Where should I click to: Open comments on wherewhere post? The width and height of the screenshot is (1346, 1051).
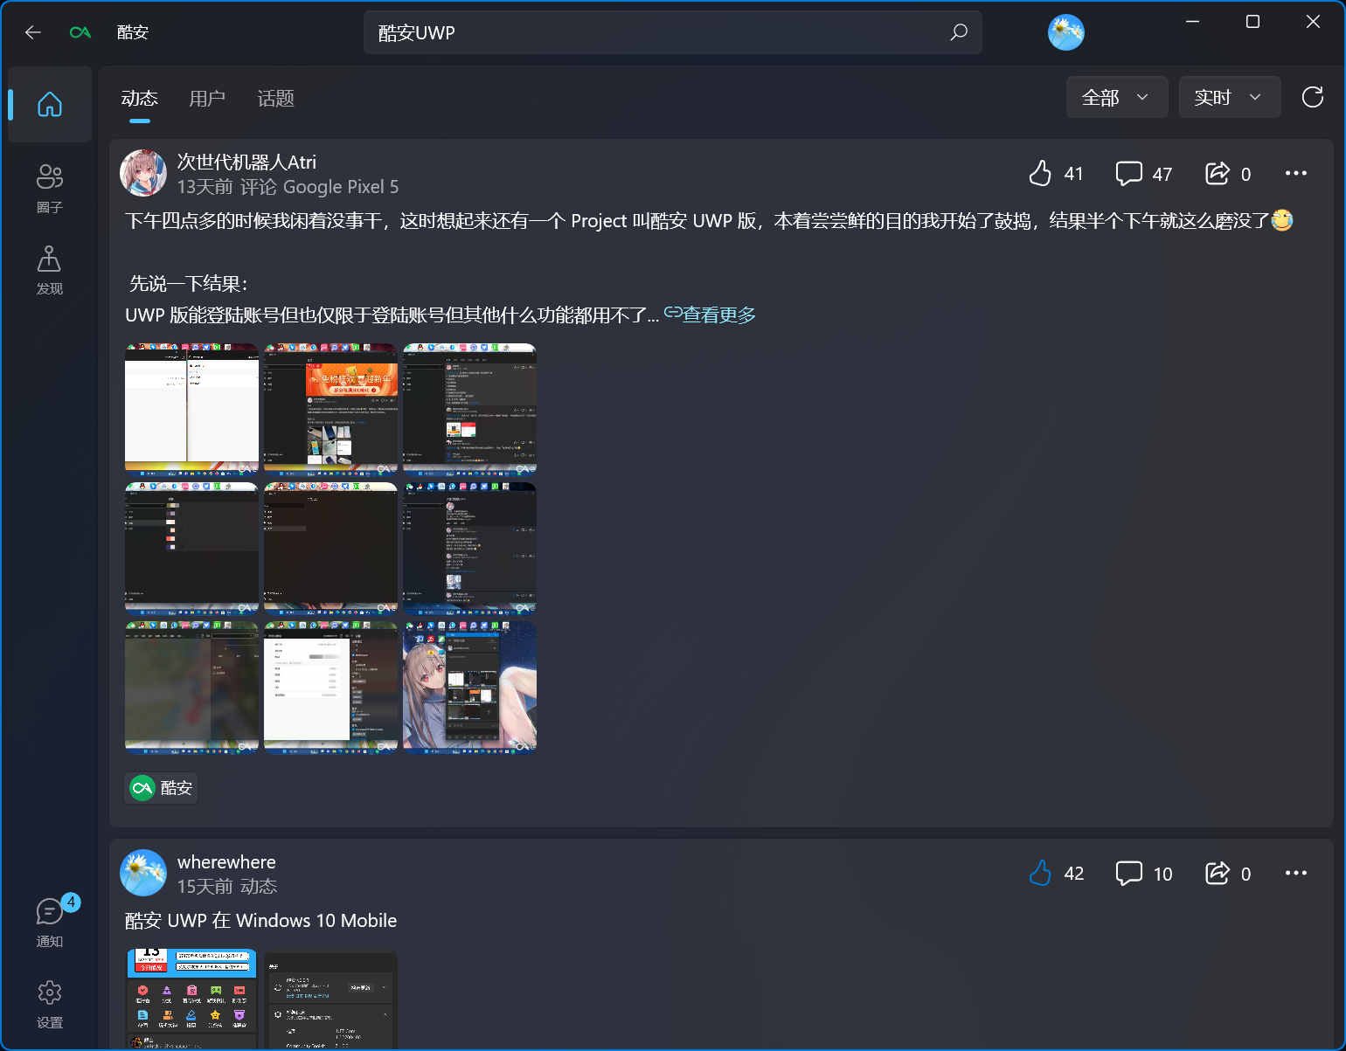point(1143,873)
